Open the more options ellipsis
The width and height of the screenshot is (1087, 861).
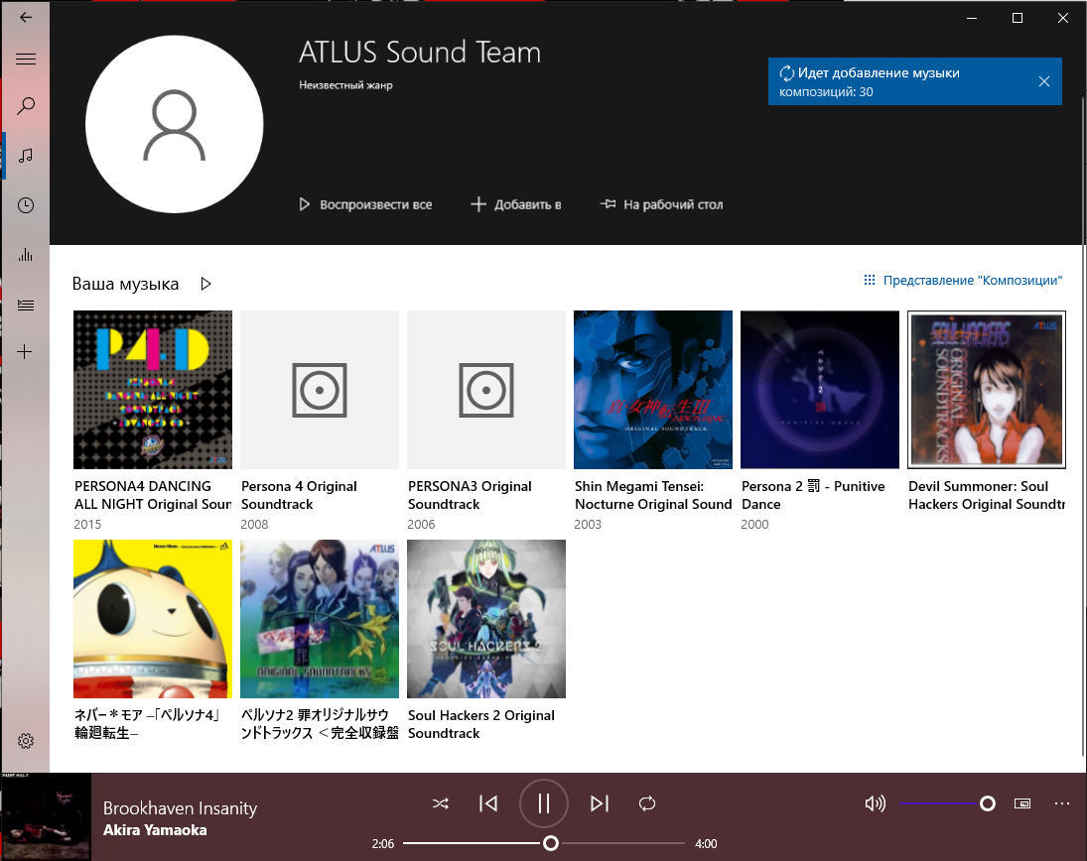pyautogui.click(x=1062, y=803)
